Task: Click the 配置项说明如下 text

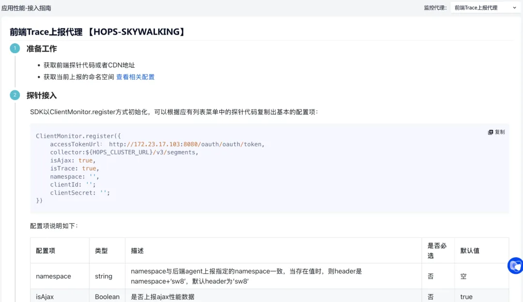Action: (54, 226)
